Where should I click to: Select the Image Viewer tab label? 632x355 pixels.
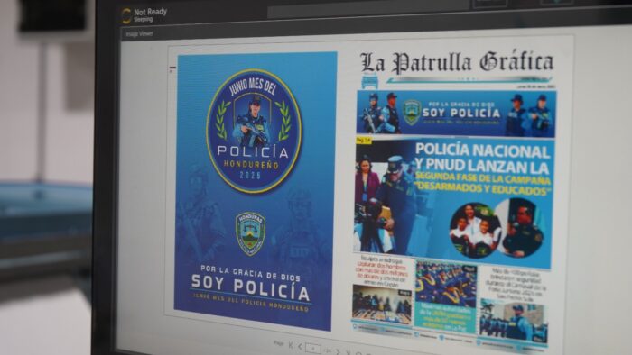(139, 34)
